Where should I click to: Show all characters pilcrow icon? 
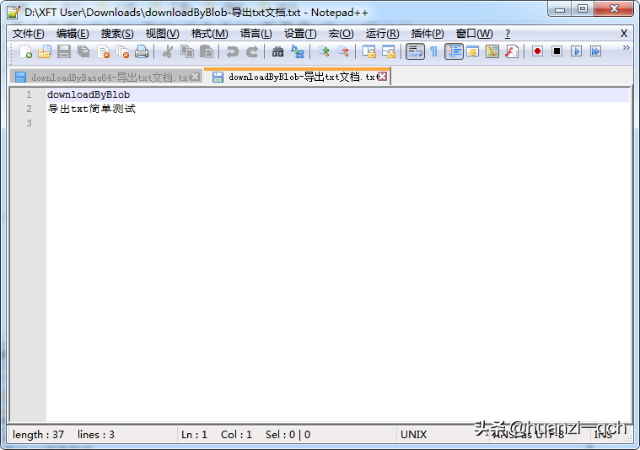pyautogui.click(x=434, y=51)
